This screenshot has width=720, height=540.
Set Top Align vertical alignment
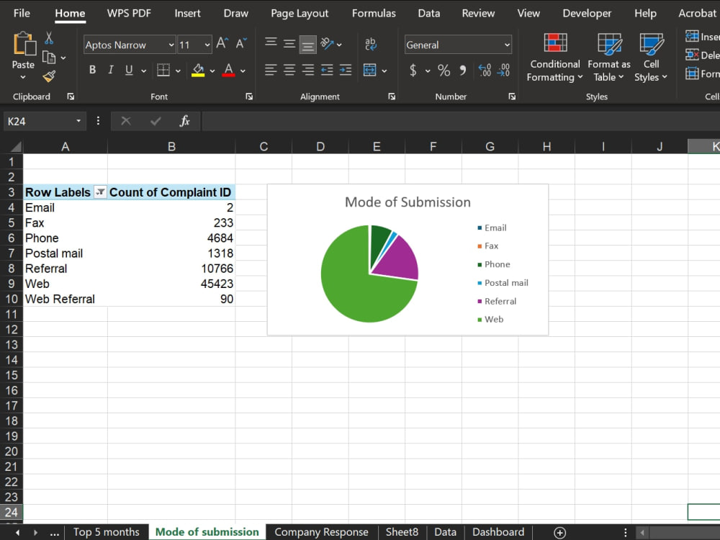click(271, 44)
